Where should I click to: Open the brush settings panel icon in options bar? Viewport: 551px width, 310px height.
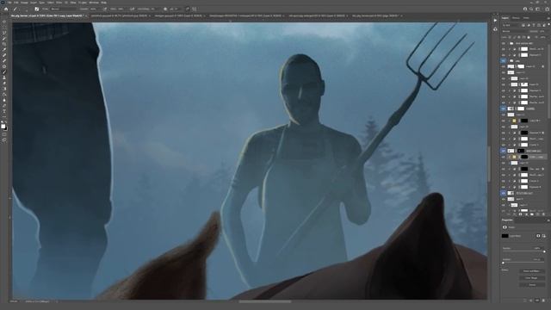tap(36, 9)
